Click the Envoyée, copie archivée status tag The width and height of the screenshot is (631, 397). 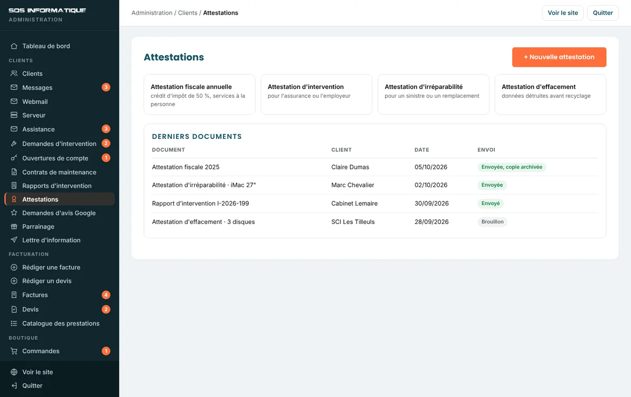pyautogui.click(x=512, y=167)
